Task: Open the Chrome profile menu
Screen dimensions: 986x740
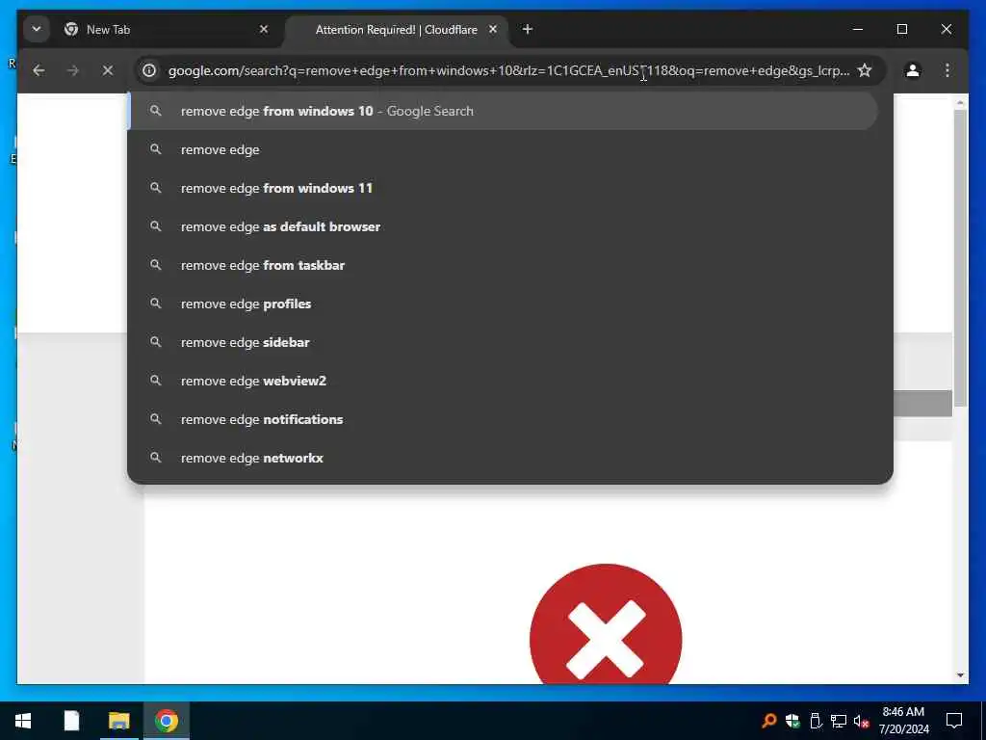Action: (x=913, y=70)
